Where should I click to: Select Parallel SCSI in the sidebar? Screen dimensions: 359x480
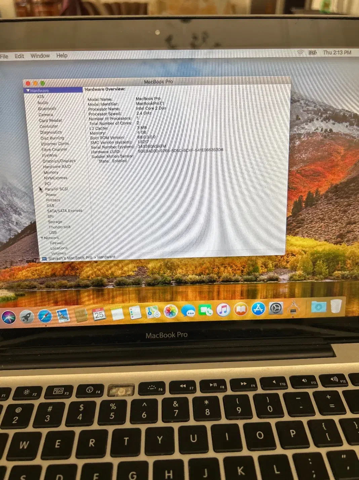pyautogui.click(x=56, y=189)
